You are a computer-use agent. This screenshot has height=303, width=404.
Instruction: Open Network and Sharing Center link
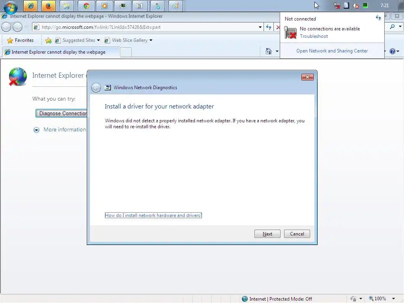pyautogui.click(x=332, y=51)
